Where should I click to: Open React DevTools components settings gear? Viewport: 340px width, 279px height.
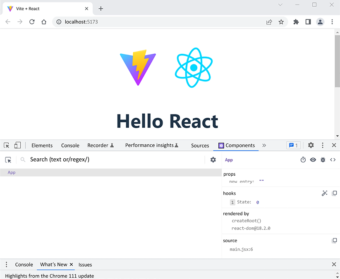(213, 160)
